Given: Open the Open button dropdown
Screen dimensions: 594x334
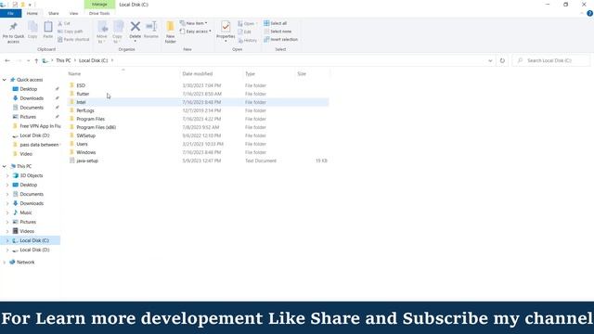Looking at the screenshot, I should (248, 23).
